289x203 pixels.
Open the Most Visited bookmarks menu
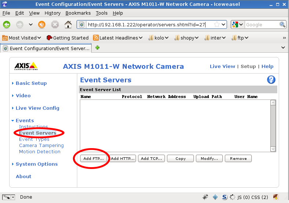[22, 38]
